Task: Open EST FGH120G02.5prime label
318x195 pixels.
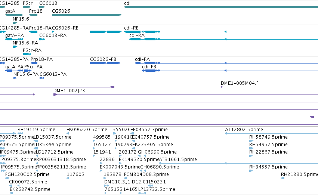Action: (27, 174)
